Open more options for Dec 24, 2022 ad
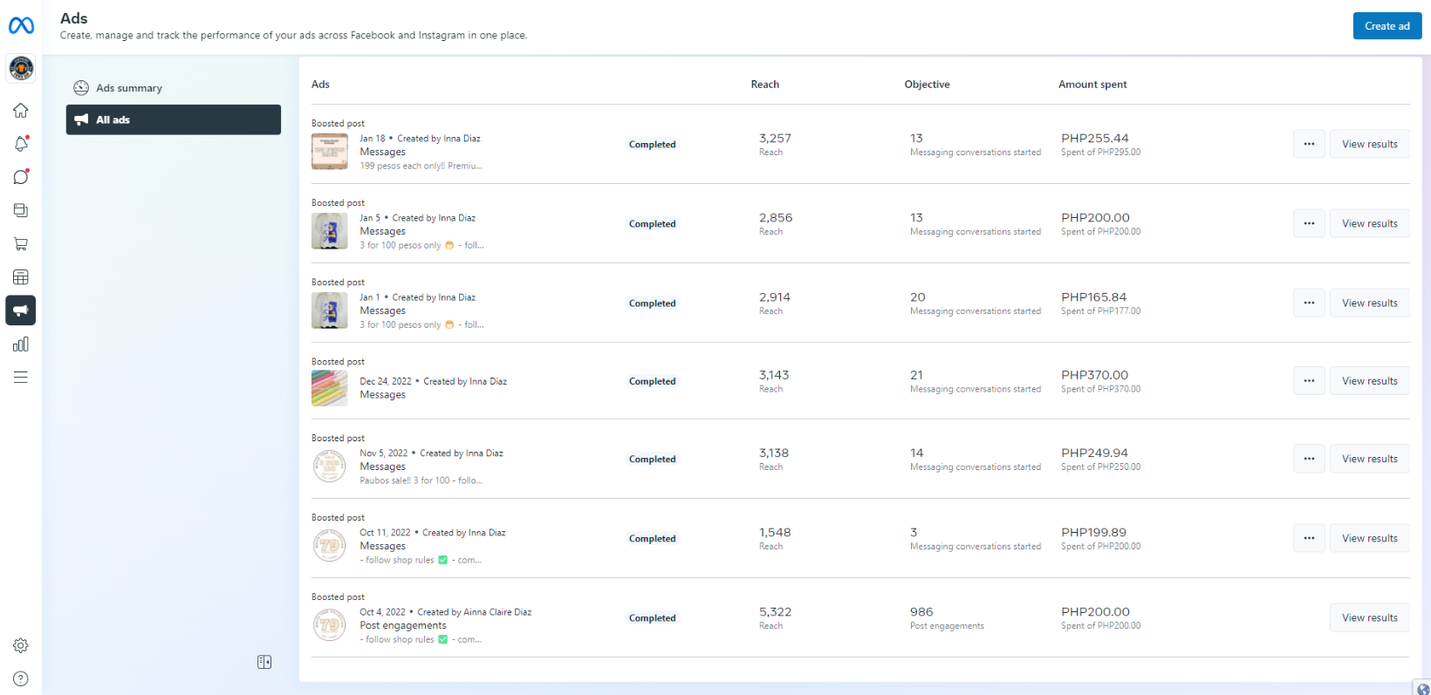The image size is (1431, 695). (1309, 381)
